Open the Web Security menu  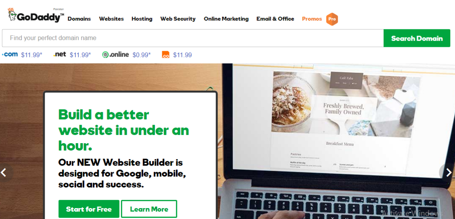click(178, 19)
